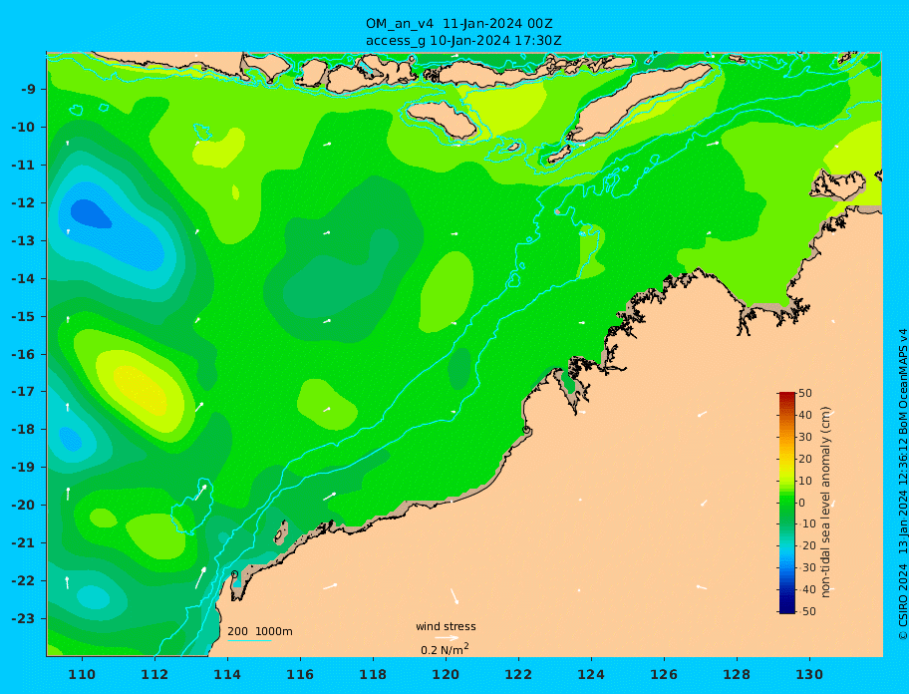Viewport: 909px width, 694px height.
Task: Click the longitude axis label "114"
Action: coord(227,674)
